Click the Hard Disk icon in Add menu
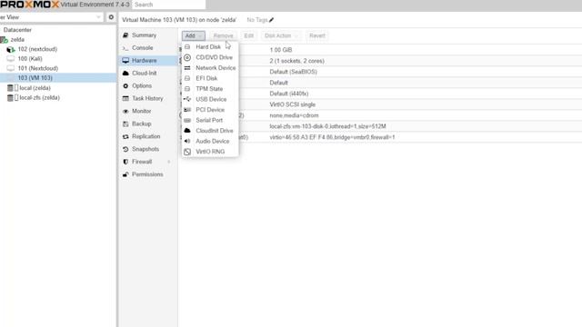 [187, 47]
